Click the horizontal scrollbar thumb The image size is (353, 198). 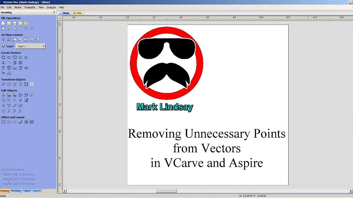[166, 191]
